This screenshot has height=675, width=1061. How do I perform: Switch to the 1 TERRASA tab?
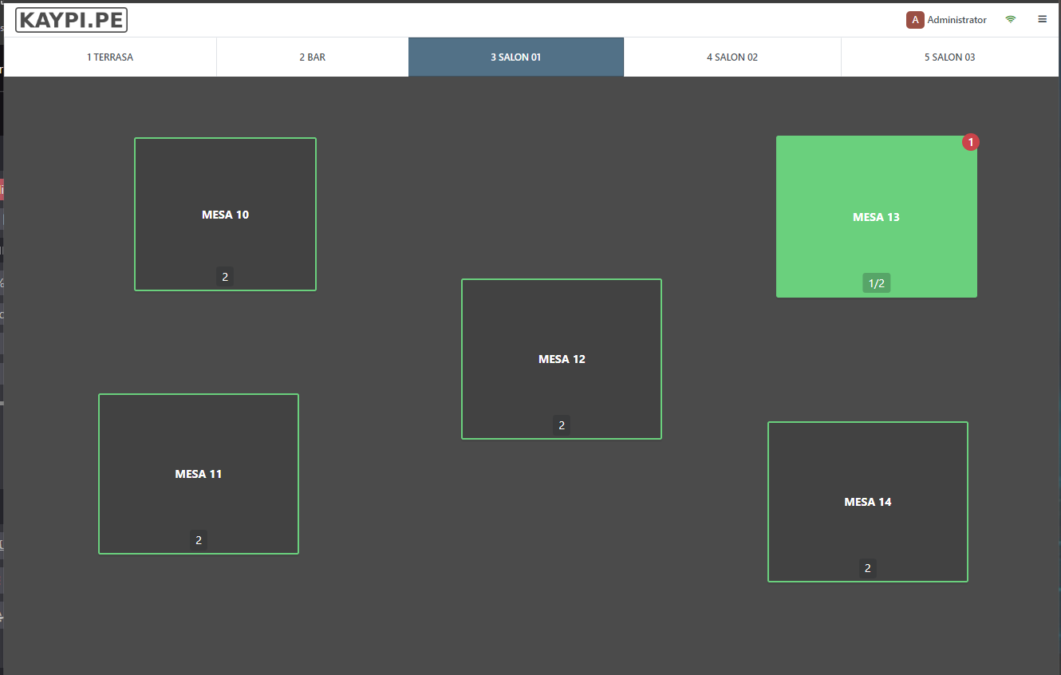point(110,57)
